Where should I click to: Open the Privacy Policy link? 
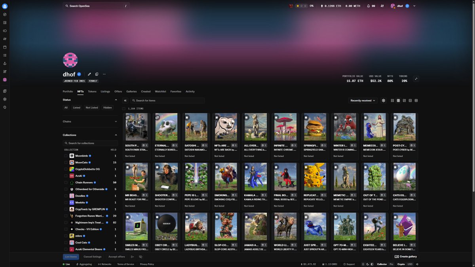(147, 264)
